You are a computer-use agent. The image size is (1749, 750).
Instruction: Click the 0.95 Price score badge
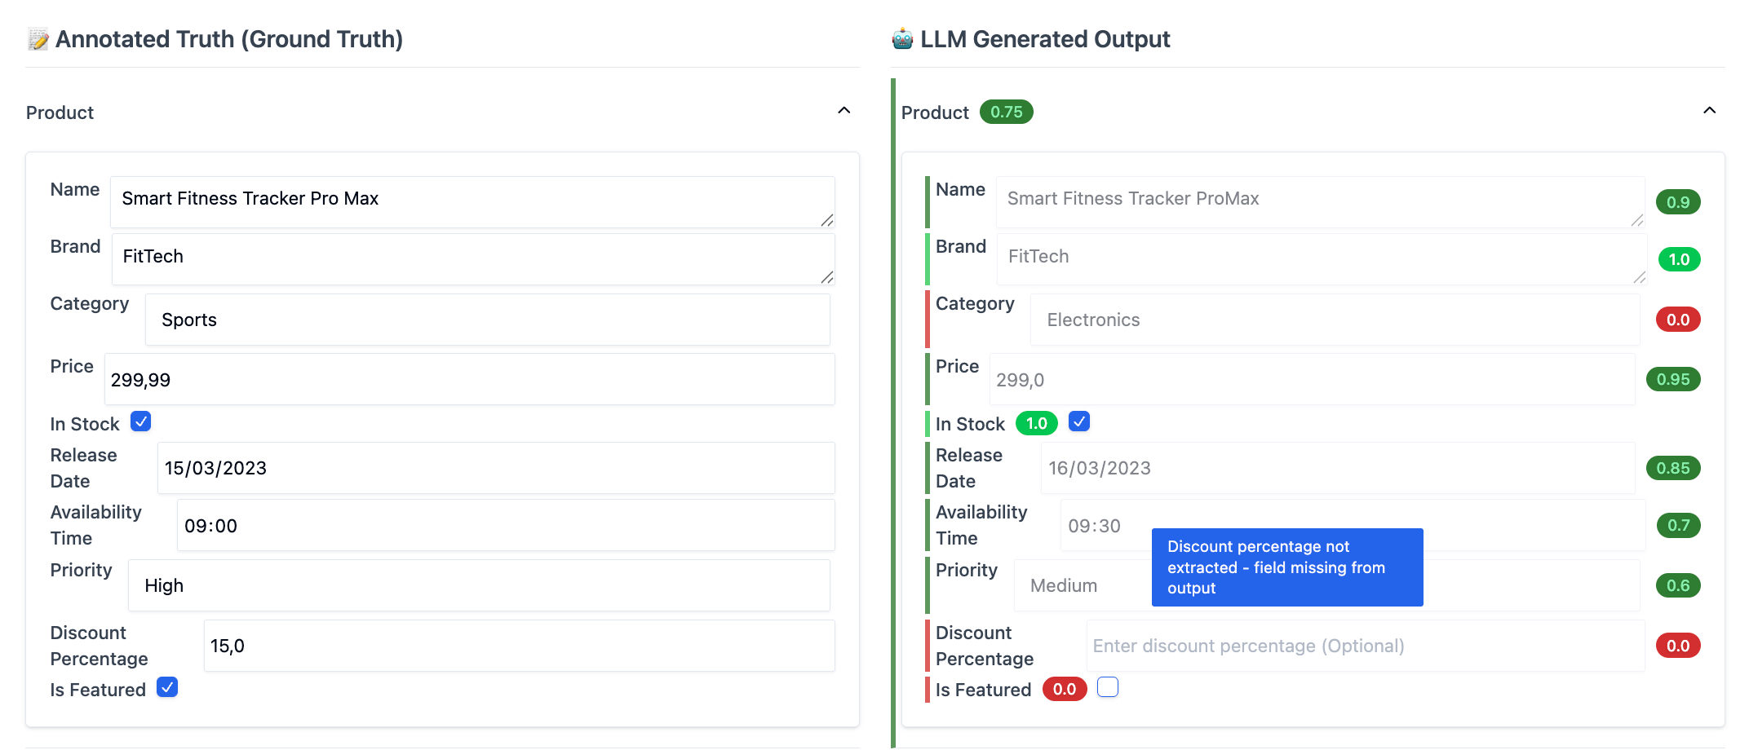pyautogui.click(x=1672, y=379)
